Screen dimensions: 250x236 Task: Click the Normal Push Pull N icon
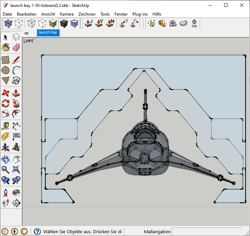point(110,24)
